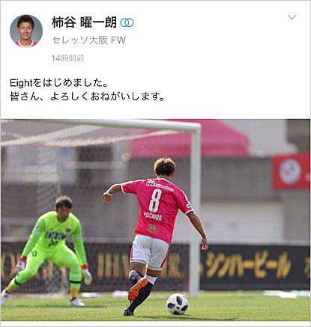Click the soccer ball in the photo
Screen dimensions: 311x327
pos(178,304)
